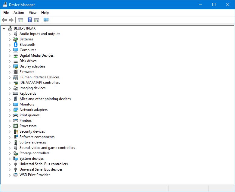This screenshot has height=192, width=235.
Task: Expand the Printers category
Action: coord(10,121)
